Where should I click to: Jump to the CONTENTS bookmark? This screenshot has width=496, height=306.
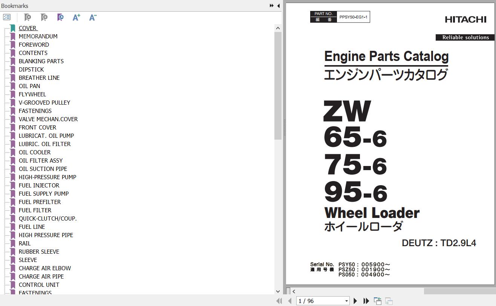pyautogui.click(x=33, y=53)
